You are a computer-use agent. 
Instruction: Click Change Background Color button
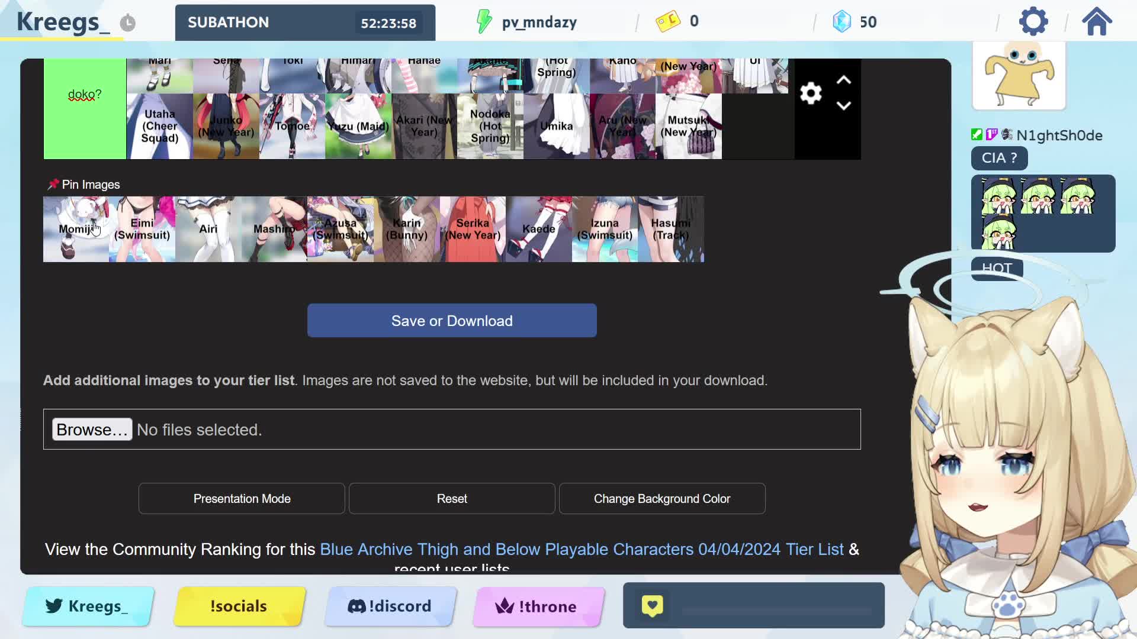(x=662, y=499)
